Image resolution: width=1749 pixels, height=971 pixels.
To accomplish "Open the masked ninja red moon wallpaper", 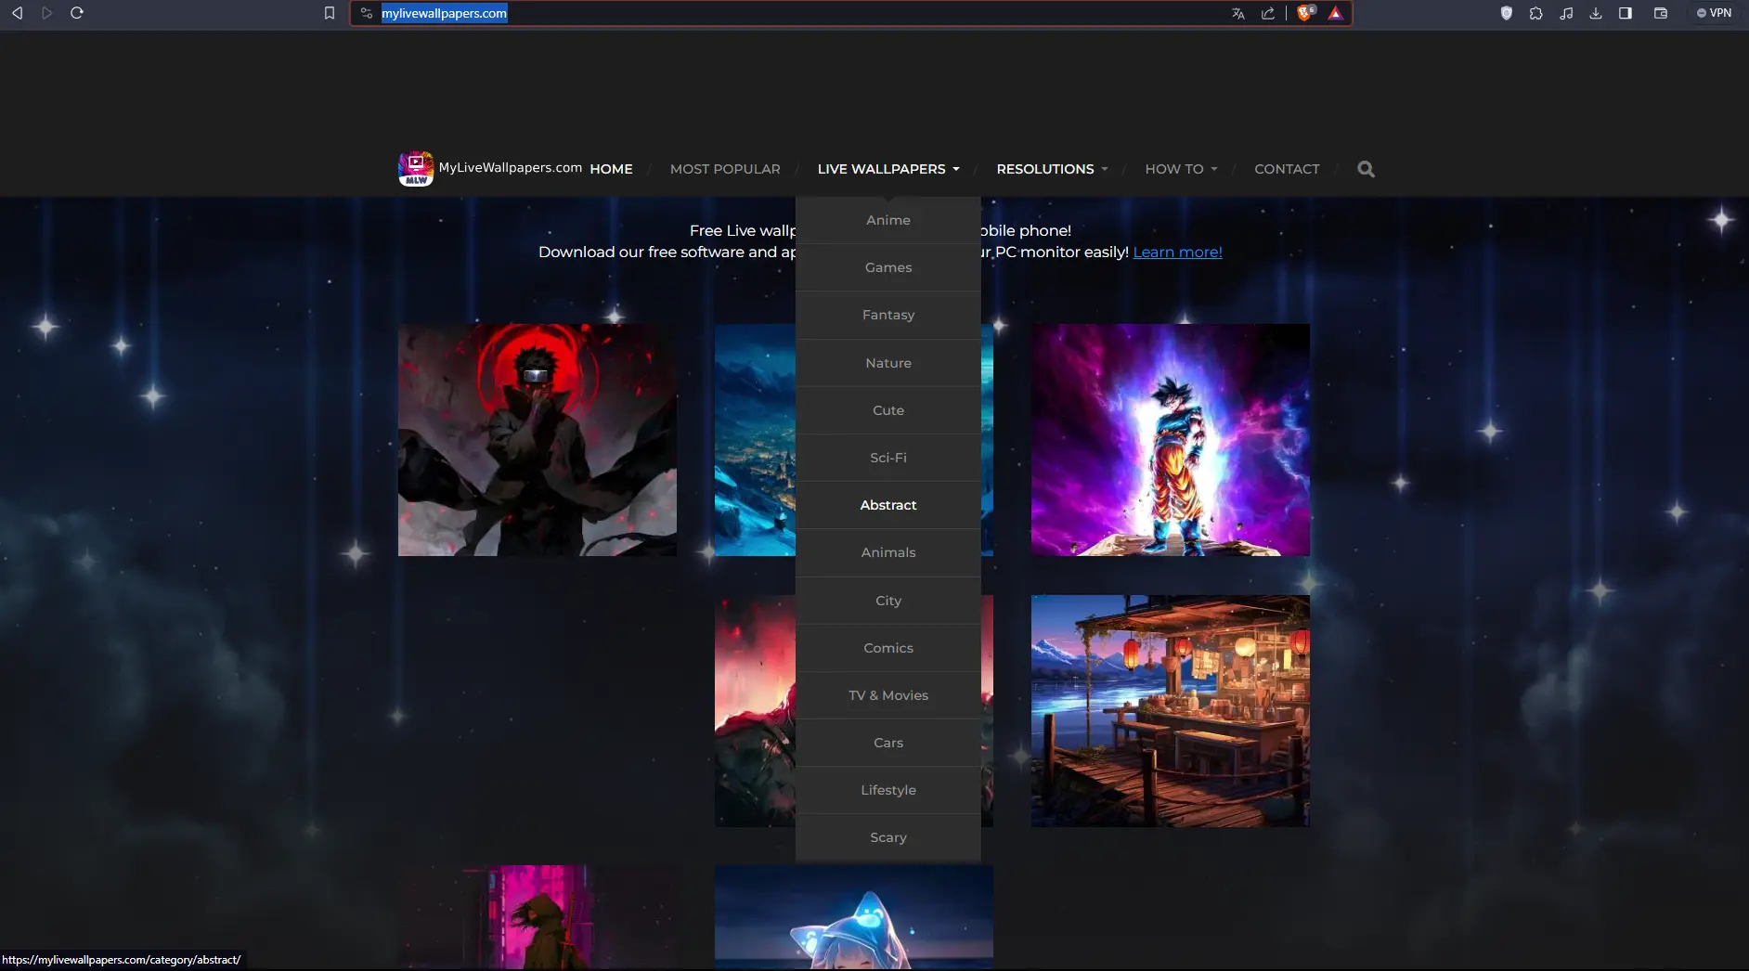I will point(538,440).
